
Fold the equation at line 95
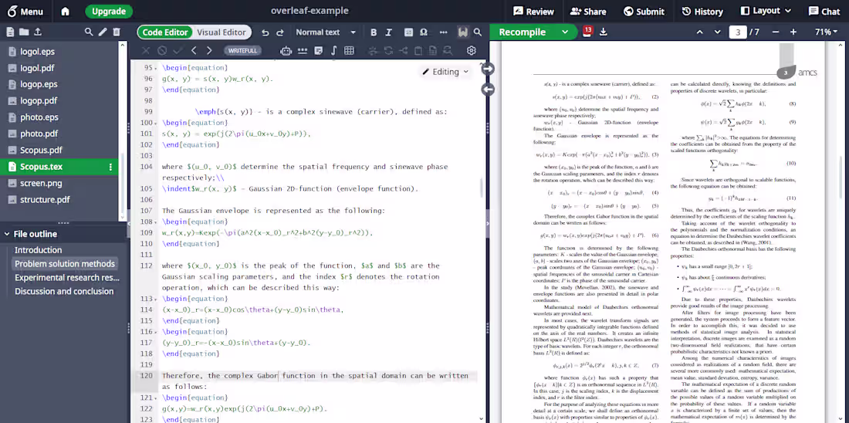pyautogui.click(x=156, y=68)
